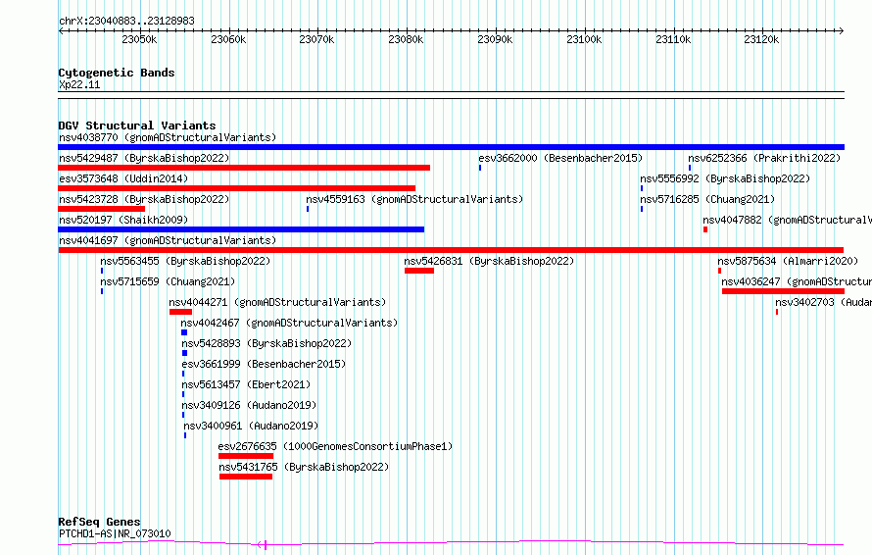Click nsv5423728 ByrskaBishop2022 label
Screen dimensions: 872x555
(x=144, y=199)
